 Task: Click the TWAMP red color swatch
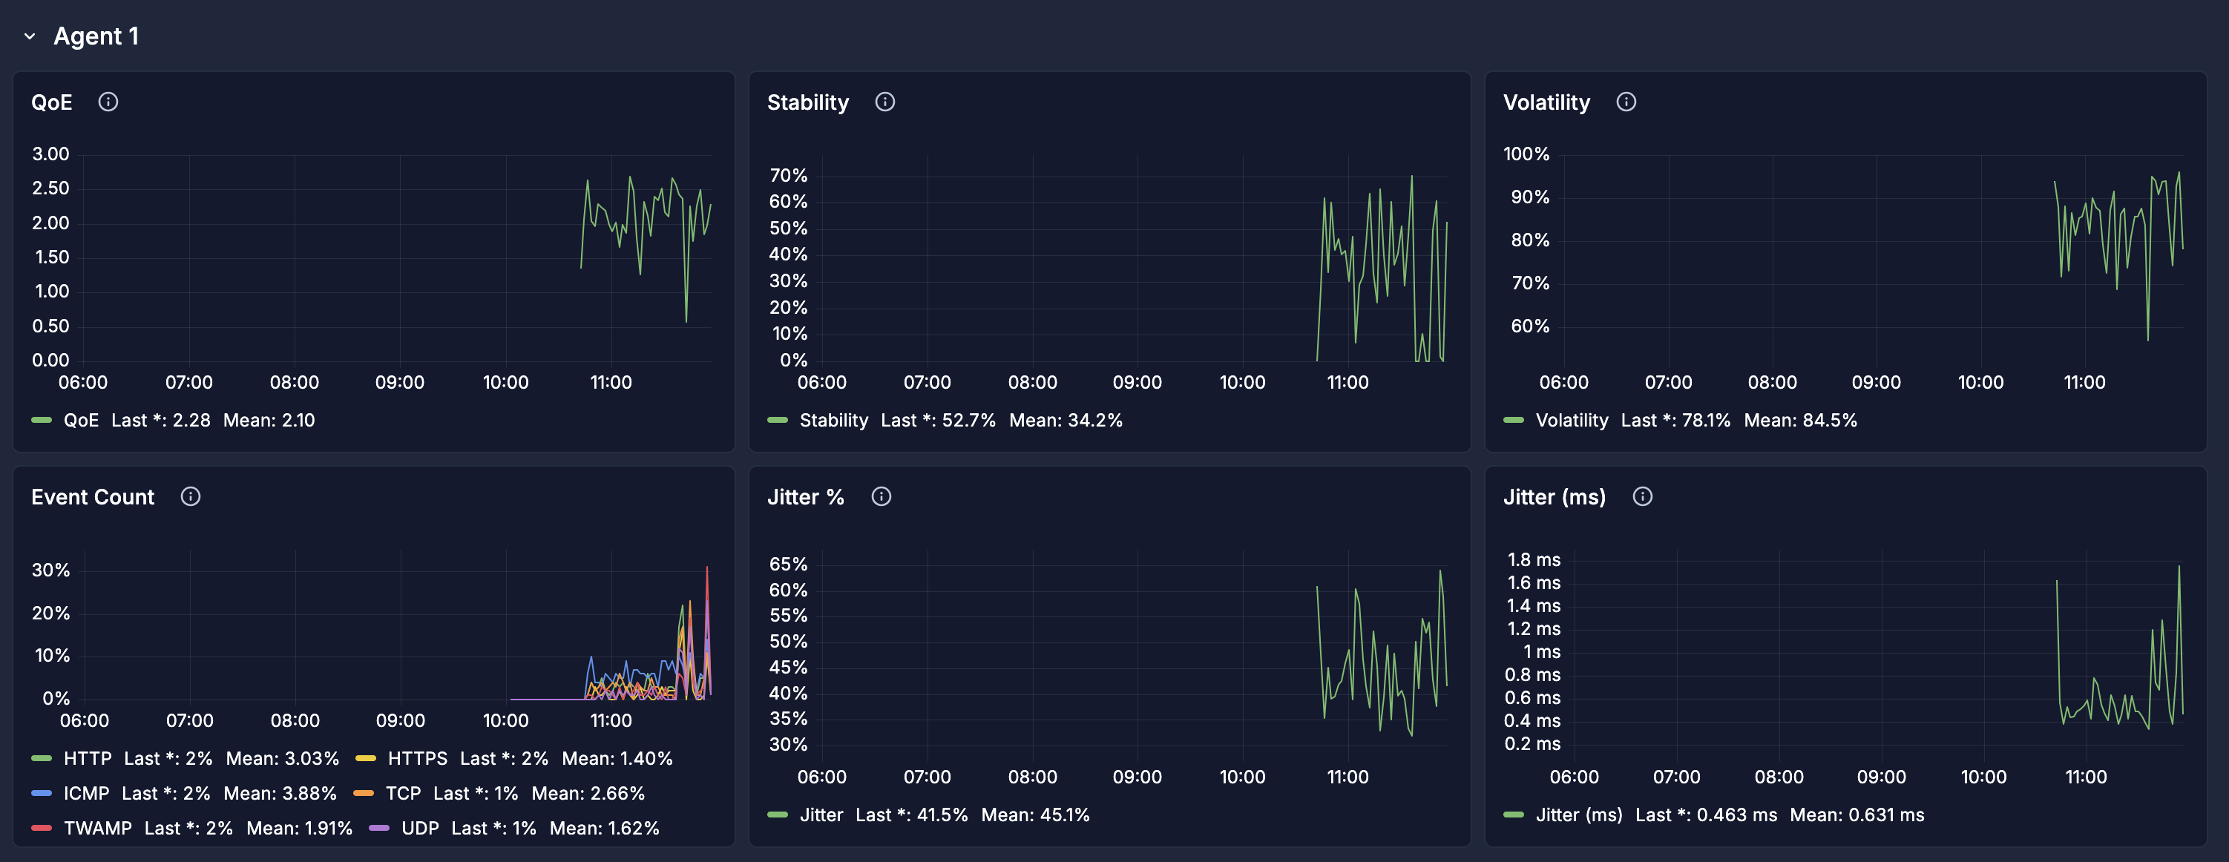pos(42,828)
